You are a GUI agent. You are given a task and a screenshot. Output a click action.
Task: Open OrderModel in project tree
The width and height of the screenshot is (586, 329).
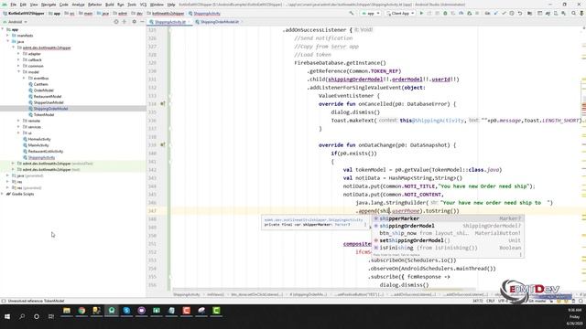tap(43, 90)
